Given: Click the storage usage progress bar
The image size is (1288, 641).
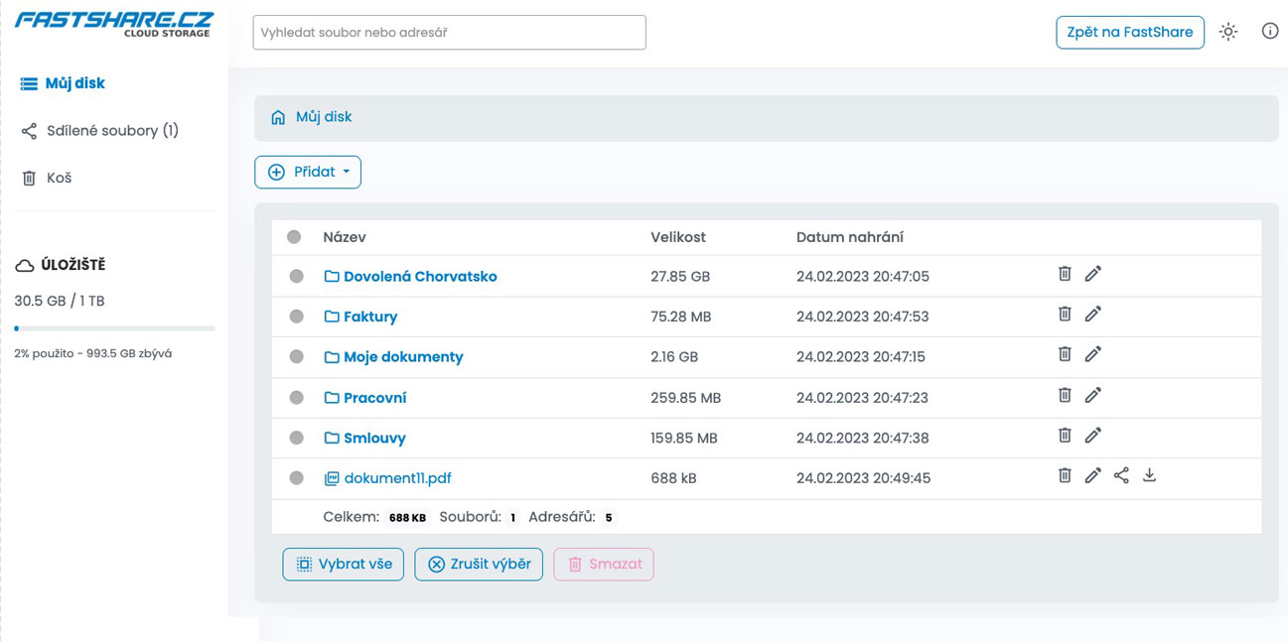Looking at the screenshot, I should (x=114, y=328).
